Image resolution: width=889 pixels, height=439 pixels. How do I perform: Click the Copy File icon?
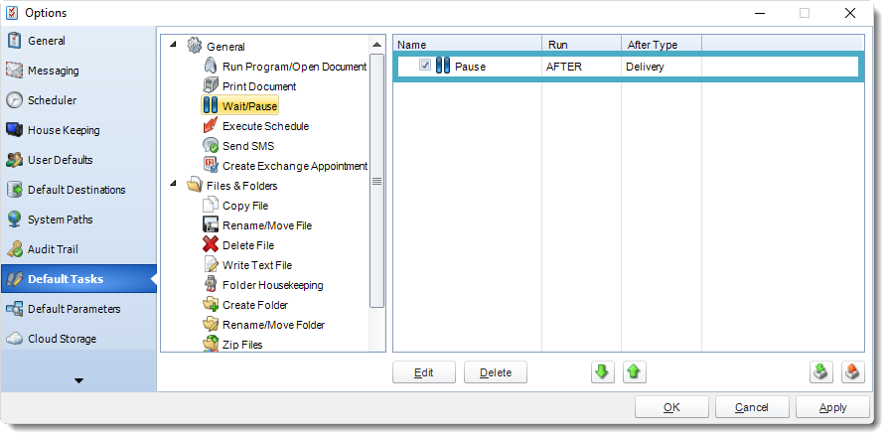point(211,205)
